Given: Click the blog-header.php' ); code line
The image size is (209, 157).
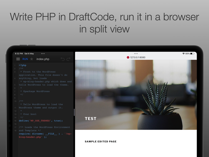Looking at the screenshot, I should click(x=33, y=137).
